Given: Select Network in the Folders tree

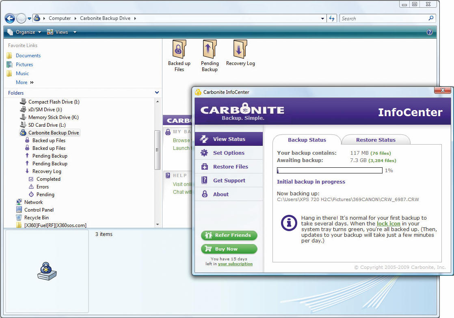Looking at the screenshot, I should click(x=33, y=202).
